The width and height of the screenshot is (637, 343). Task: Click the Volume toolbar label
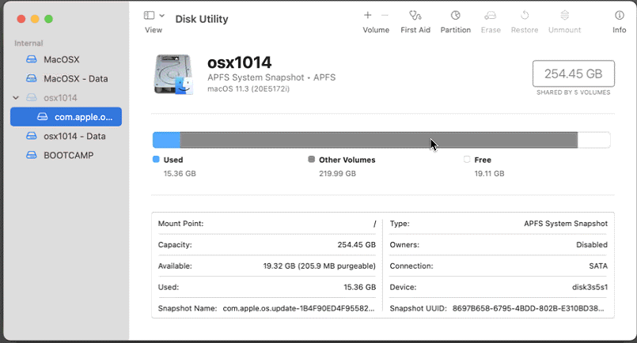click(376, 30)
